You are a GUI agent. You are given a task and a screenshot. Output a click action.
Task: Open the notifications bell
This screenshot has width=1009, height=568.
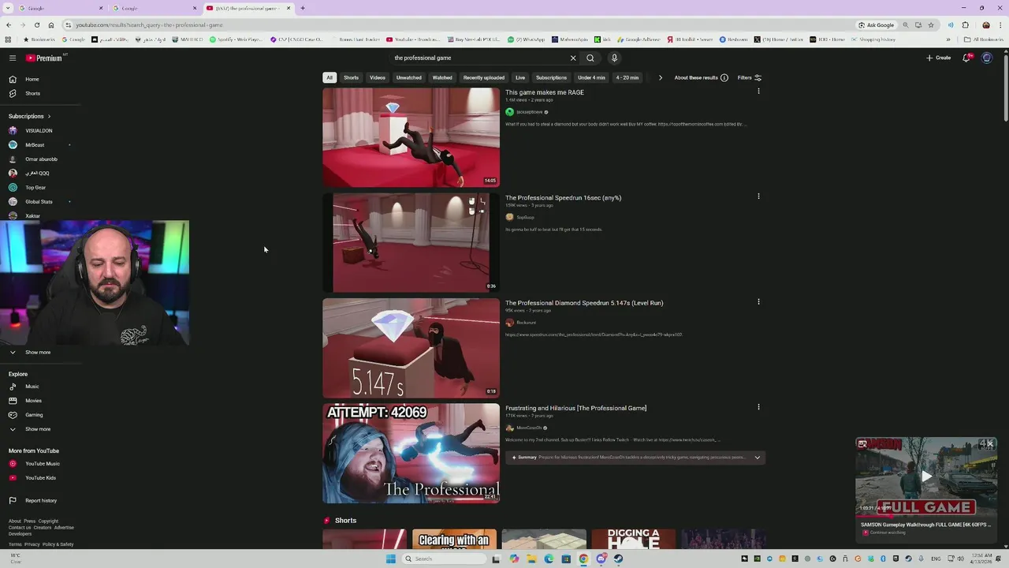966,58
